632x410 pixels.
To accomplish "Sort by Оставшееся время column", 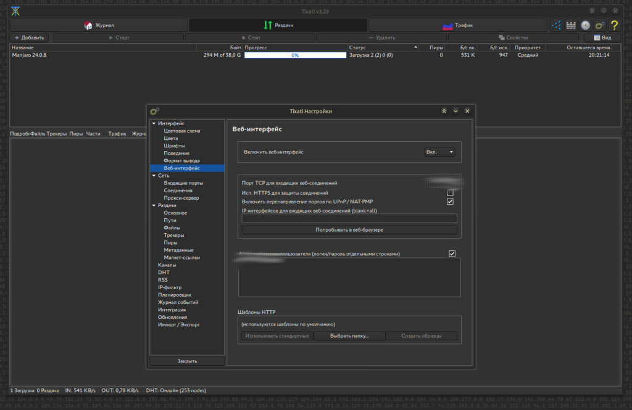I will [x=579, y=47].
